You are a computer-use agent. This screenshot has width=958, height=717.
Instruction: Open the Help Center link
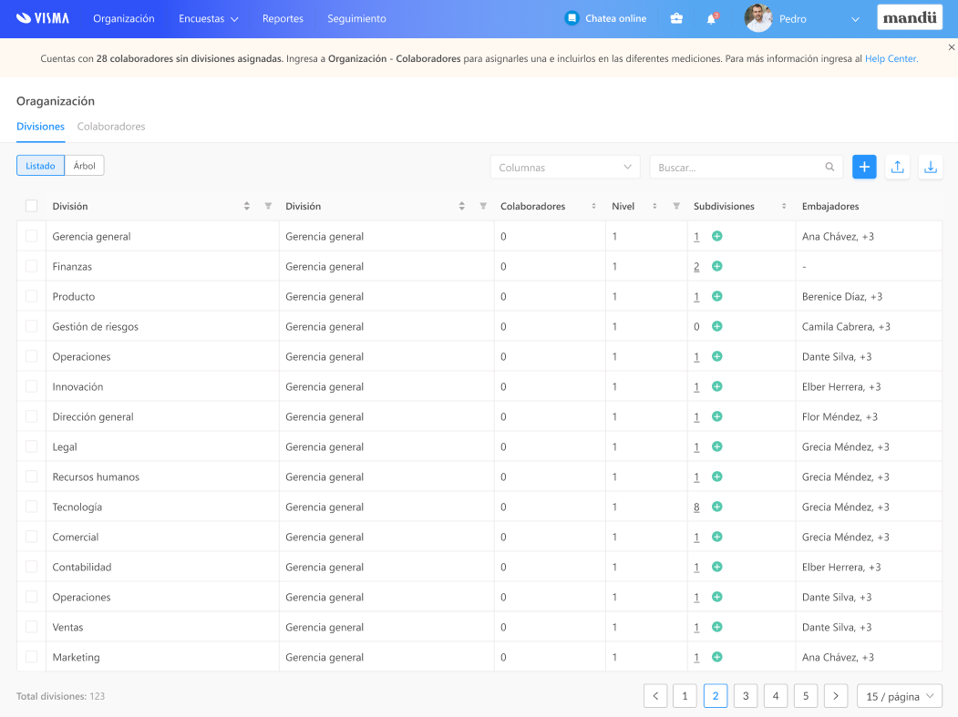pos(891,58)
